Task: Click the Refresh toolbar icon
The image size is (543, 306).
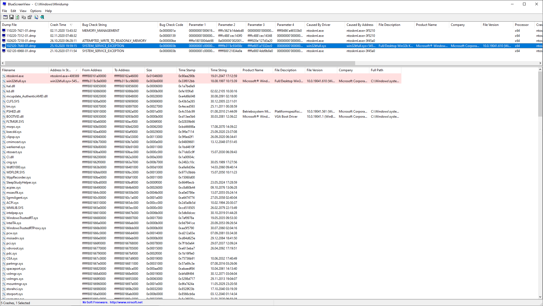Action: pyautogui.click(x=17, y=17)
